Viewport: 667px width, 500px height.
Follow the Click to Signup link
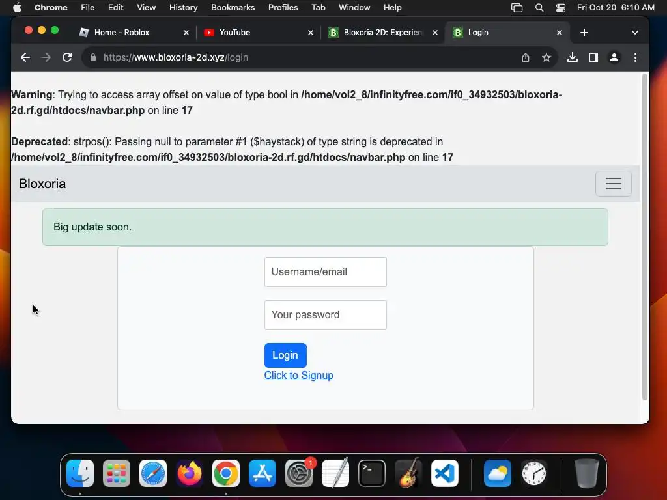click(298, 376)
